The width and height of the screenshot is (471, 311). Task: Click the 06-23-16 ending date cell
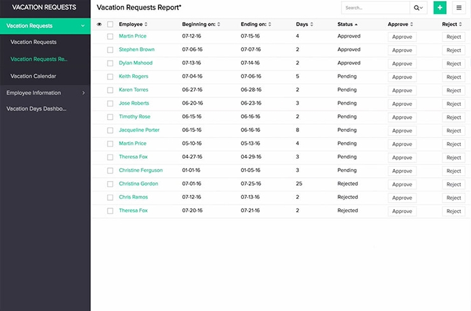(251, 103)
